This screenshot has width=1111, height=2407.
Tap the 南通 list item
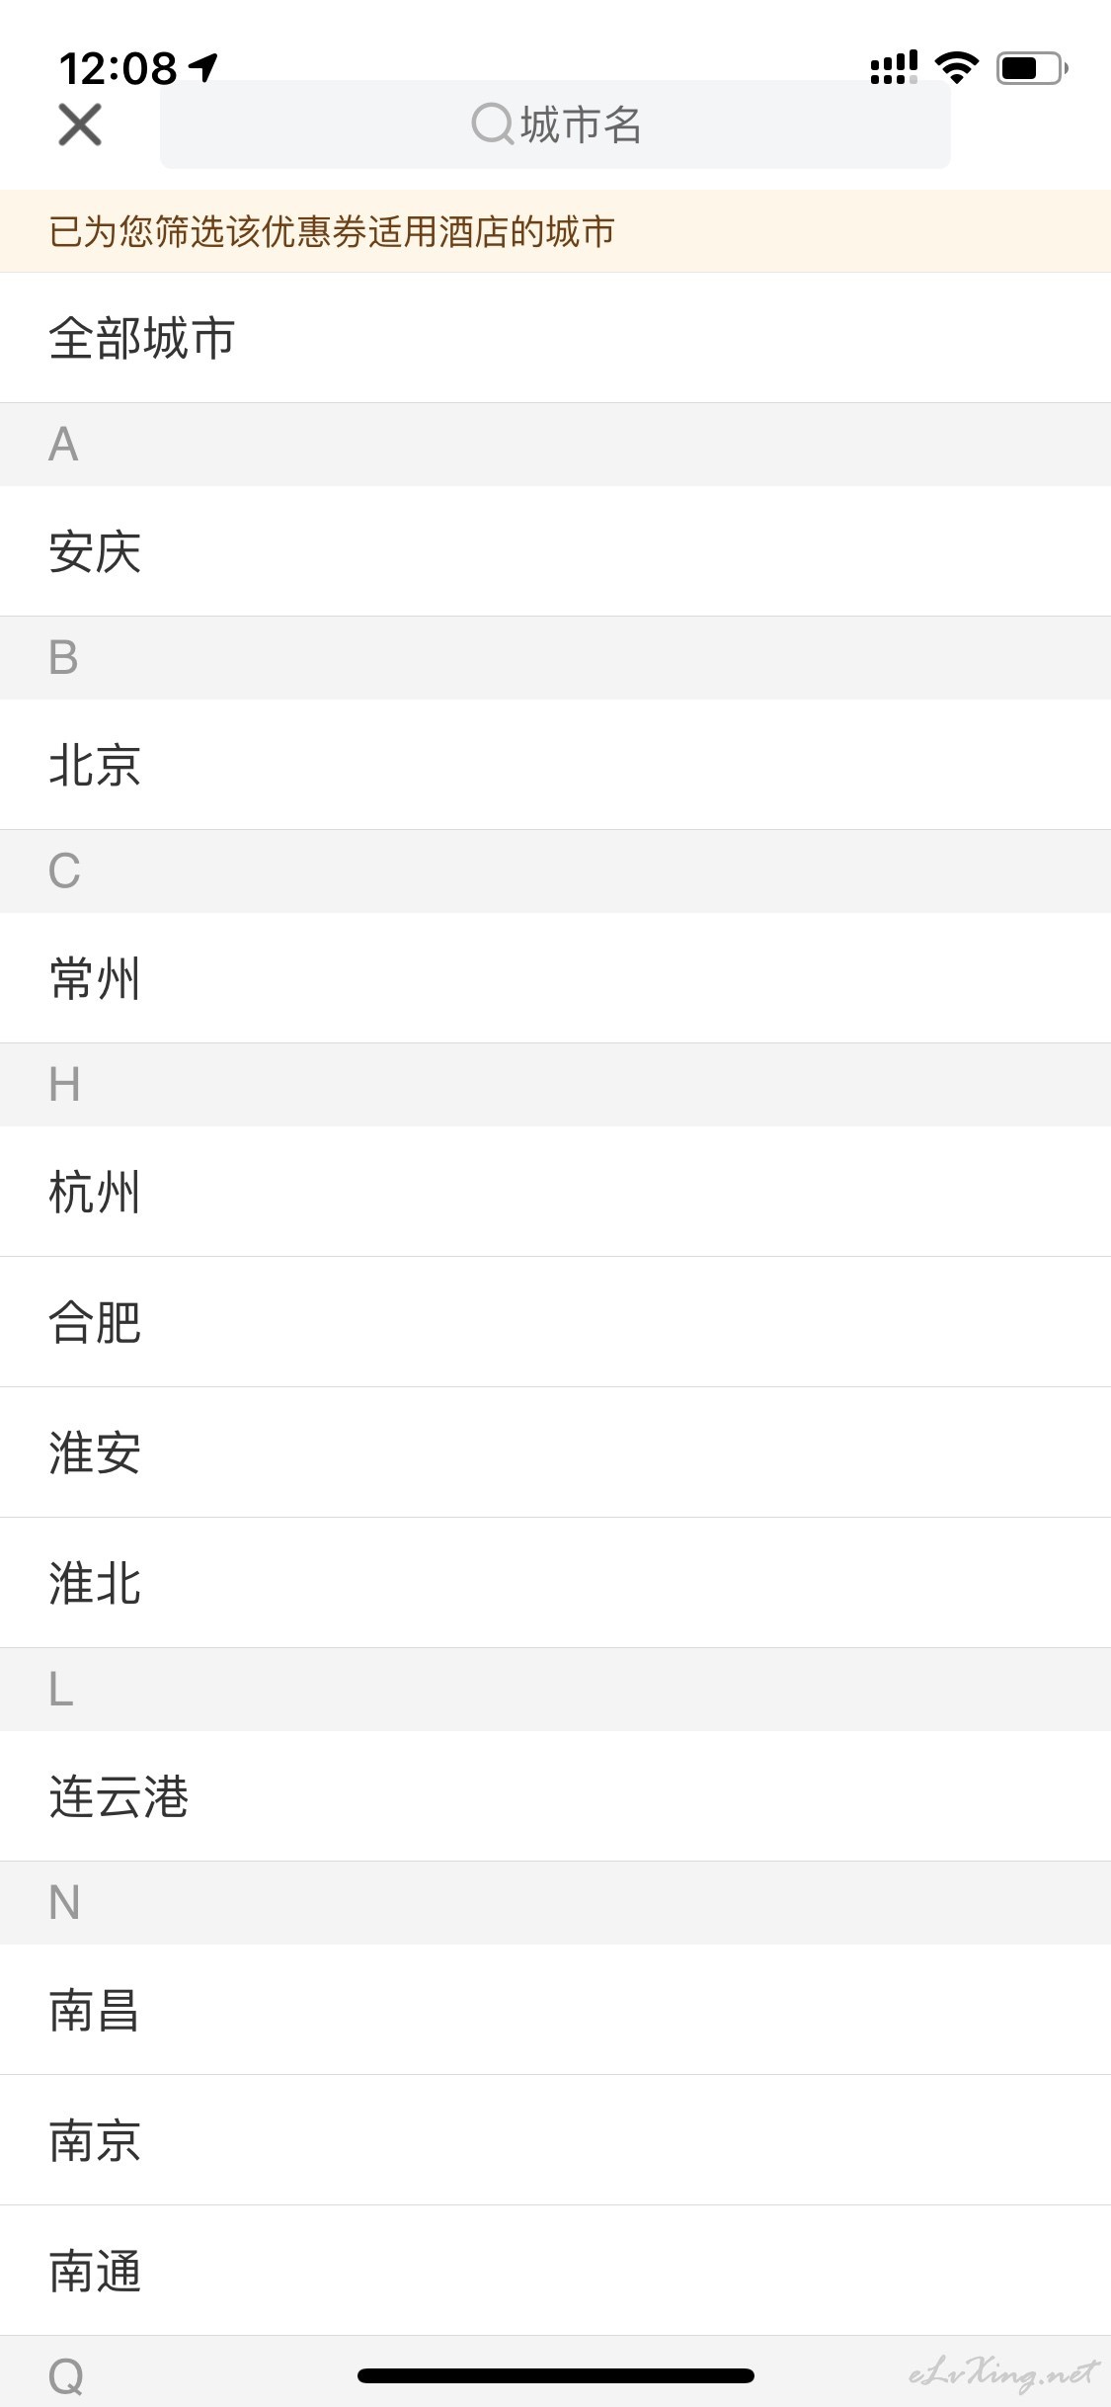point(555,2271)
